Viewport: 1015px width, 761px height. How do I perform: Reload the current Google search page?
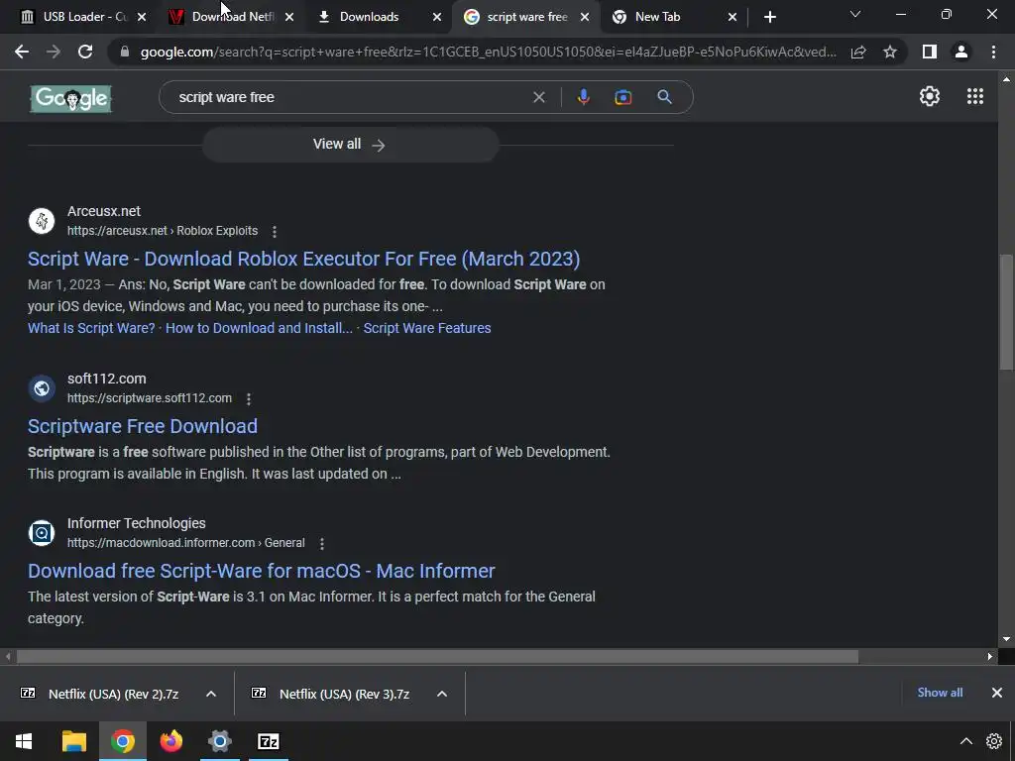click(x=85, y=52)
